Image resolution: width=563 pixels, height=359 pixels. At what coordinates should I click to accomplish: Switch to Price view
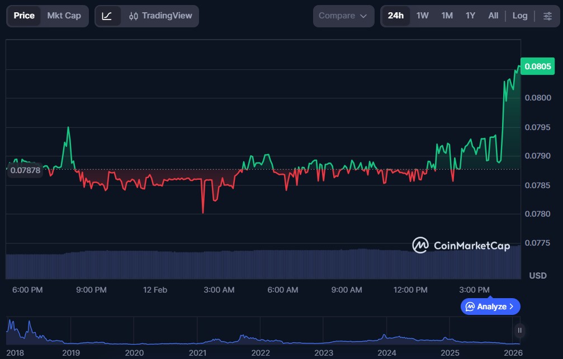(24, 16)
